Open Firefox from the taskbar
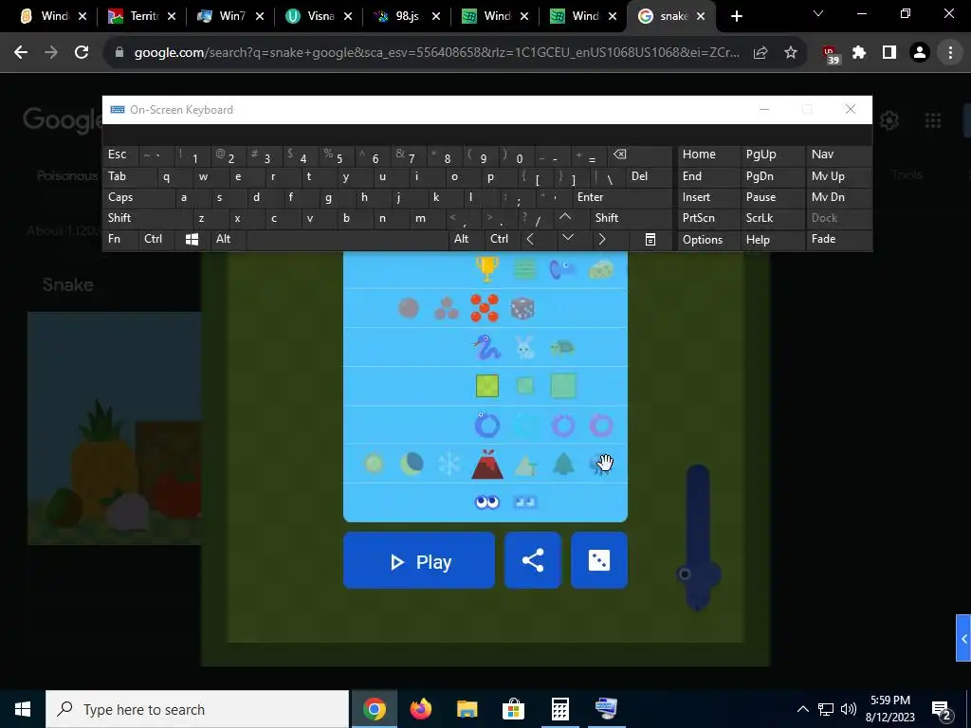The image size is (971, 728). click(421, 709)
